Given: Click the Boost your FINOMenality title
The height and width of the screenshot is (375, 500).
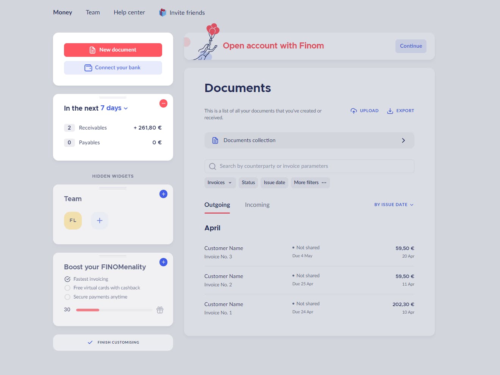Looking at the screenshot, I should pyautogui.click(x=105, y=267).
